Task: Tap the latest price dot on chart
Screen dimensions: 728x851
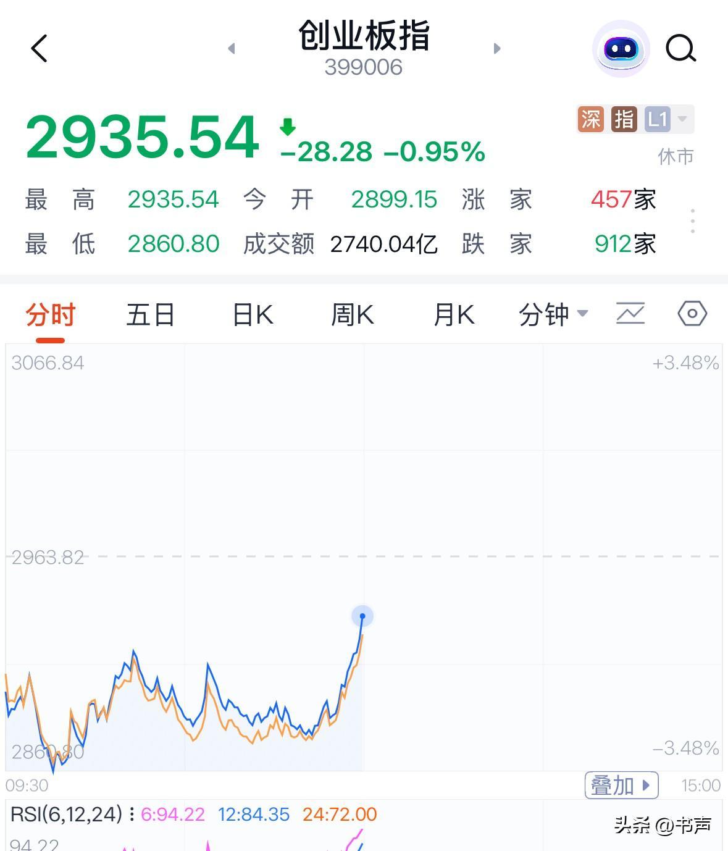Action: 362,616
